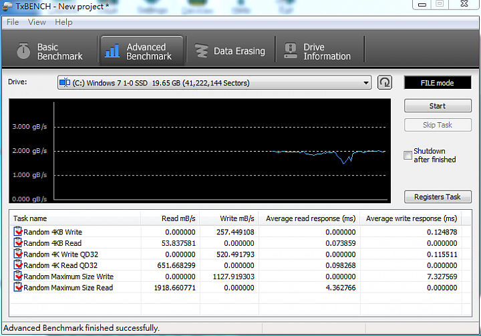Click the 0.124878 write response value
This screenshot has height=336, width=481.
pos(442,232)
